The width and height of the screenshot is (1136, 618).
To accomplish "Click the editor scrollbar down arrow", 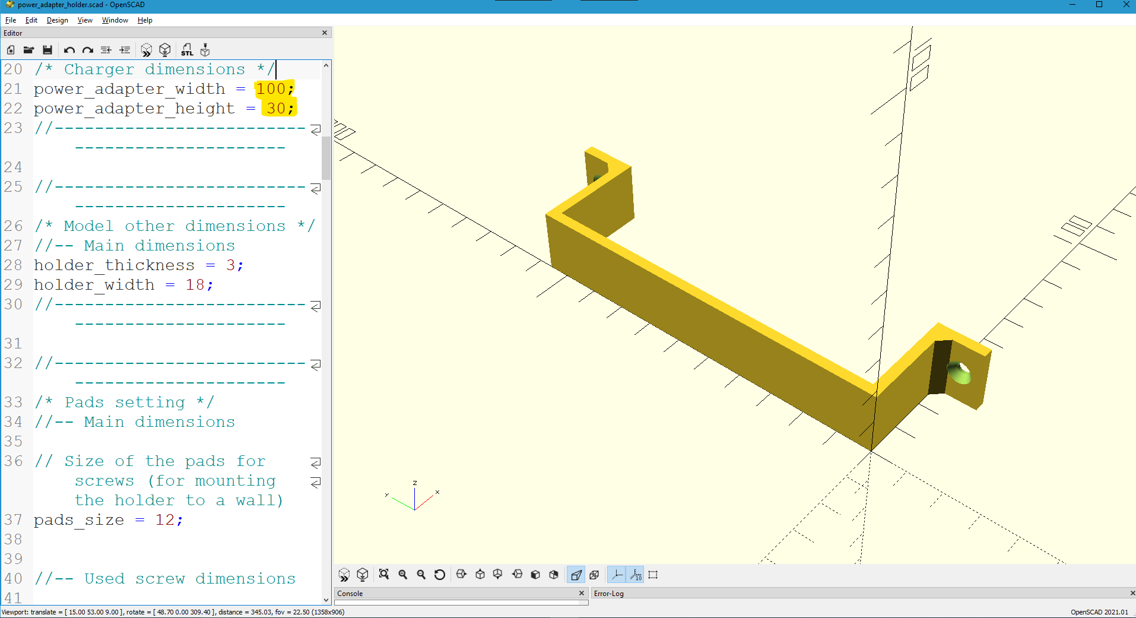I will [326, 600].
